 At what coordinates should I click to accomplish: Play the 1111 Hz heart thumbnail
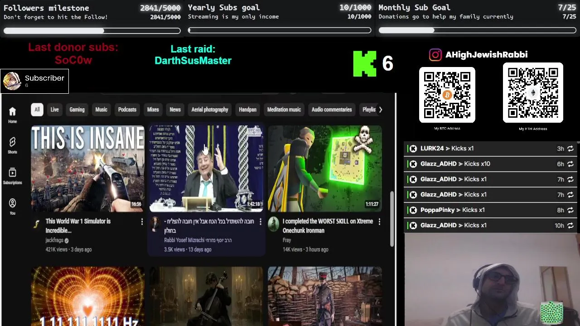click(x=88, y=296)
